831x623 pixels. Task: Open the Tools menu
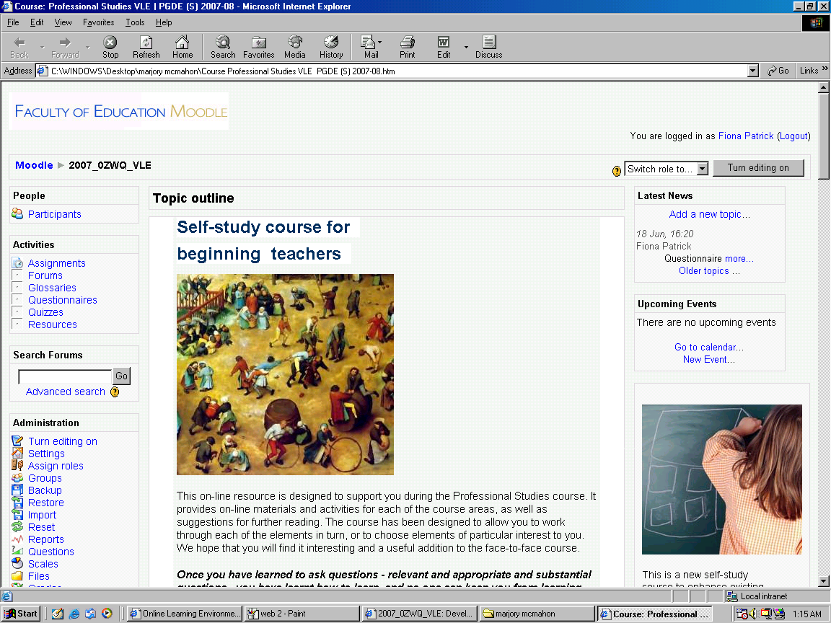(x=135, y=22)
